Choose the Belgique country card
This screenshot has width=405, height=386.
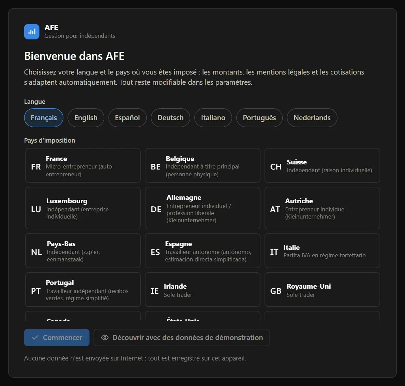click(x=202, y=165)
